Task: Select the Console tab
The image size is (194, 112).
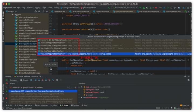Action: click(x=24, y=80)
